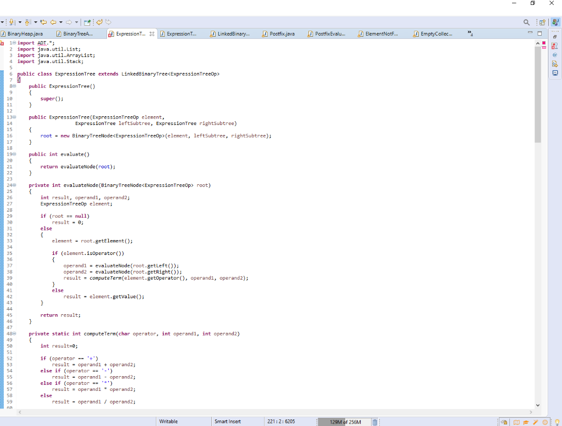
Task: Open the Search dialog from toolbar
Action: pos(526,22)
